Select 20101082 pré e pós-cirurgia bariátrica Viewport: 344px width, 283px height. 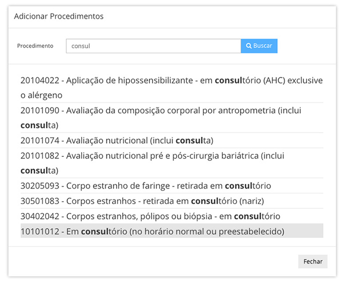(x=172, y=163)
